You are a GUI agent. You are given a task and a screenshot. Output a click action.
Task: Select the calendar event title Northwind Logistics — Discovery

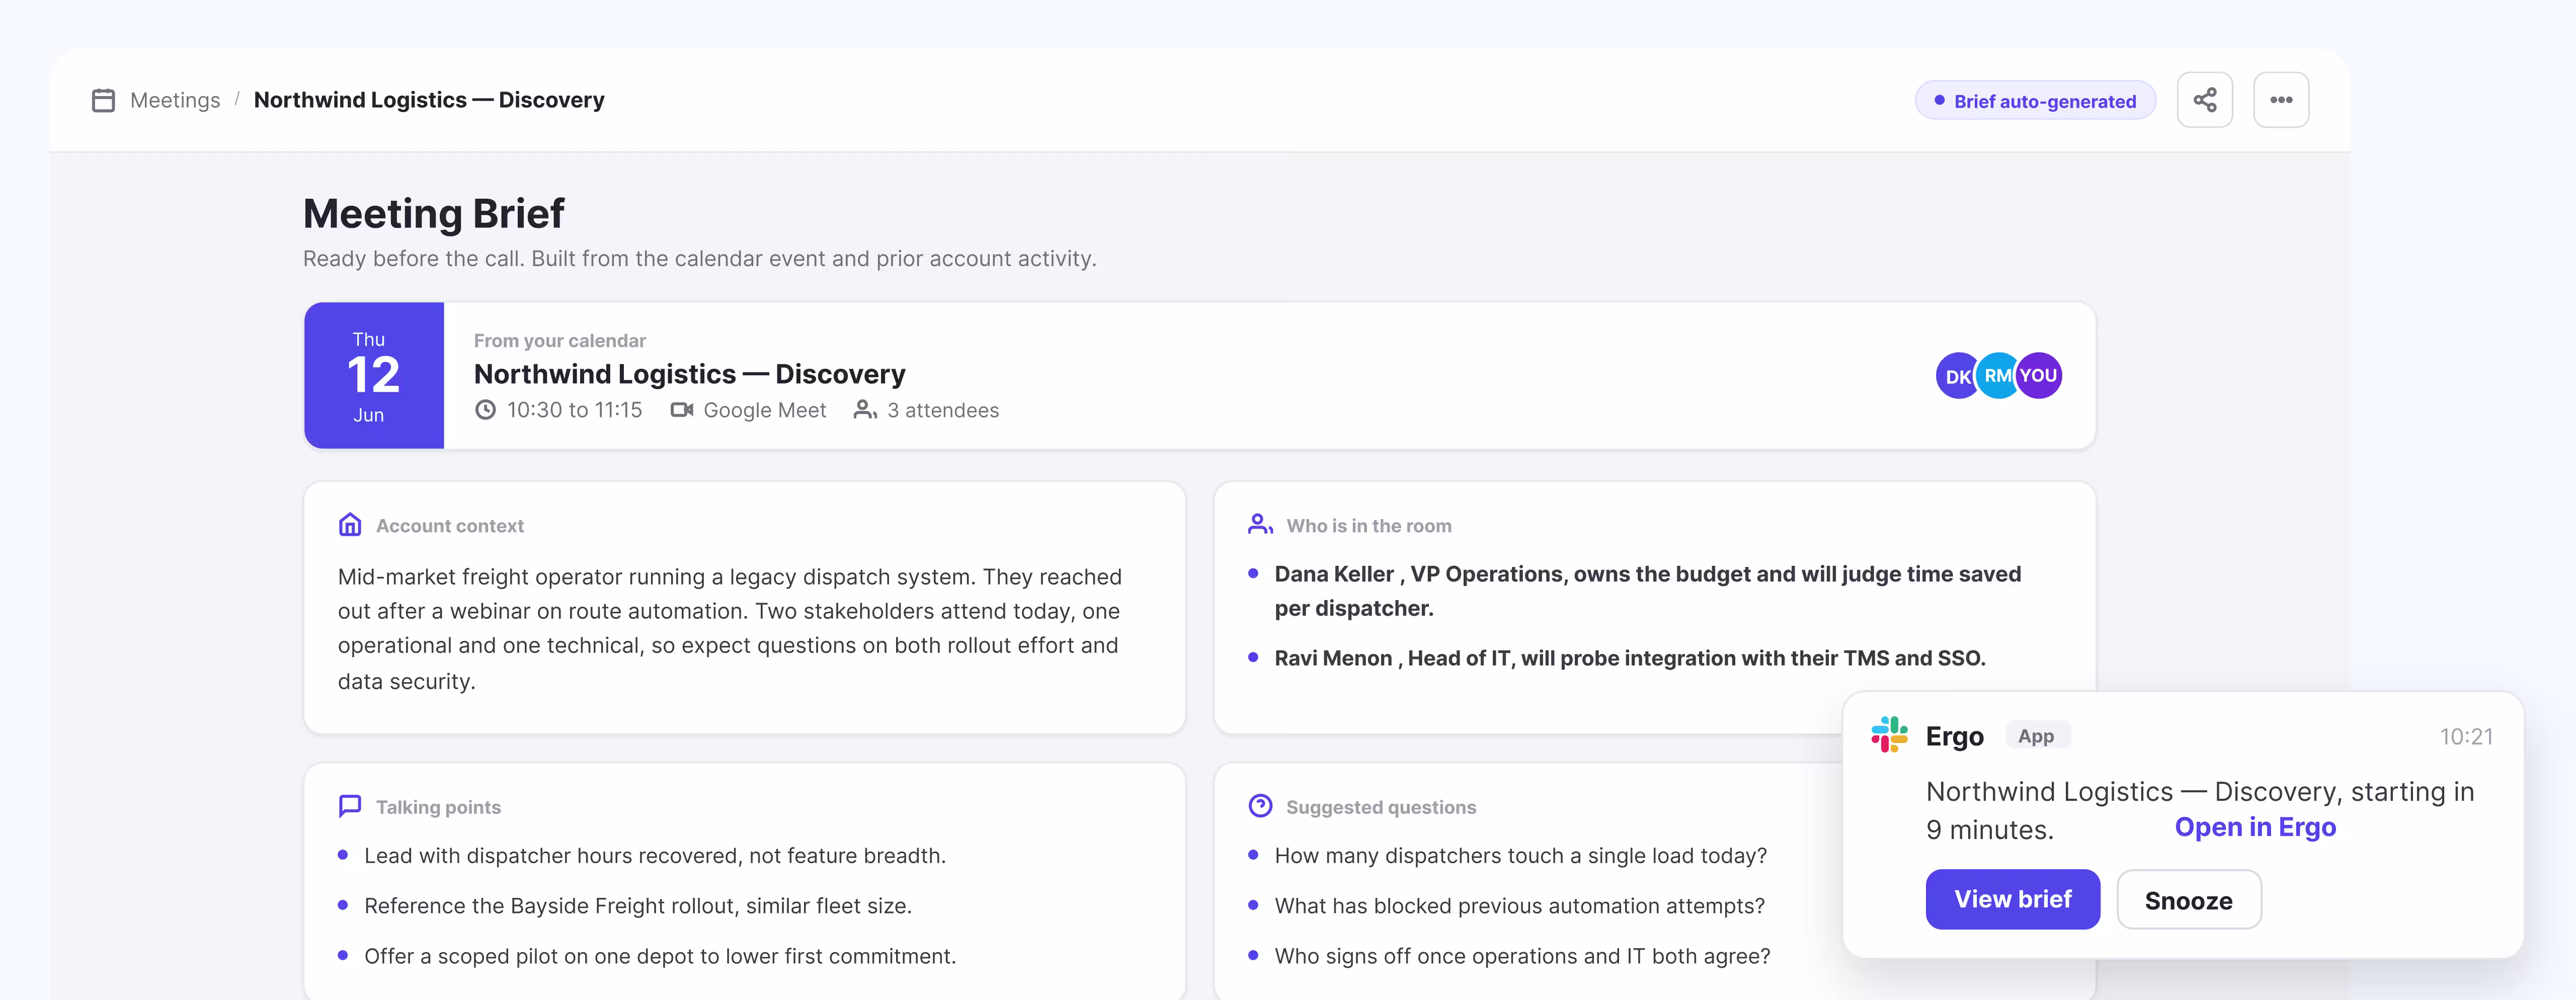(689, 374)
